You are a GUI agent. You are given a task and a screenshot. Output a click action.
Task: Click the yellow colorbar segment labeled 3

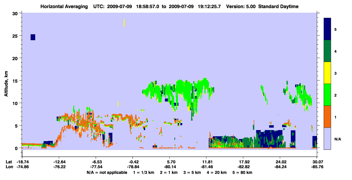click(327, 73)
